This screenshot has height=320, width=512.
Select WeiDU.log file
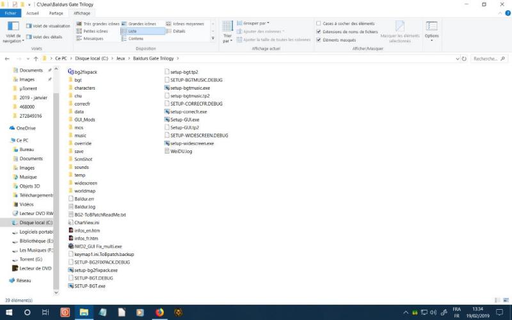point(179,151)
